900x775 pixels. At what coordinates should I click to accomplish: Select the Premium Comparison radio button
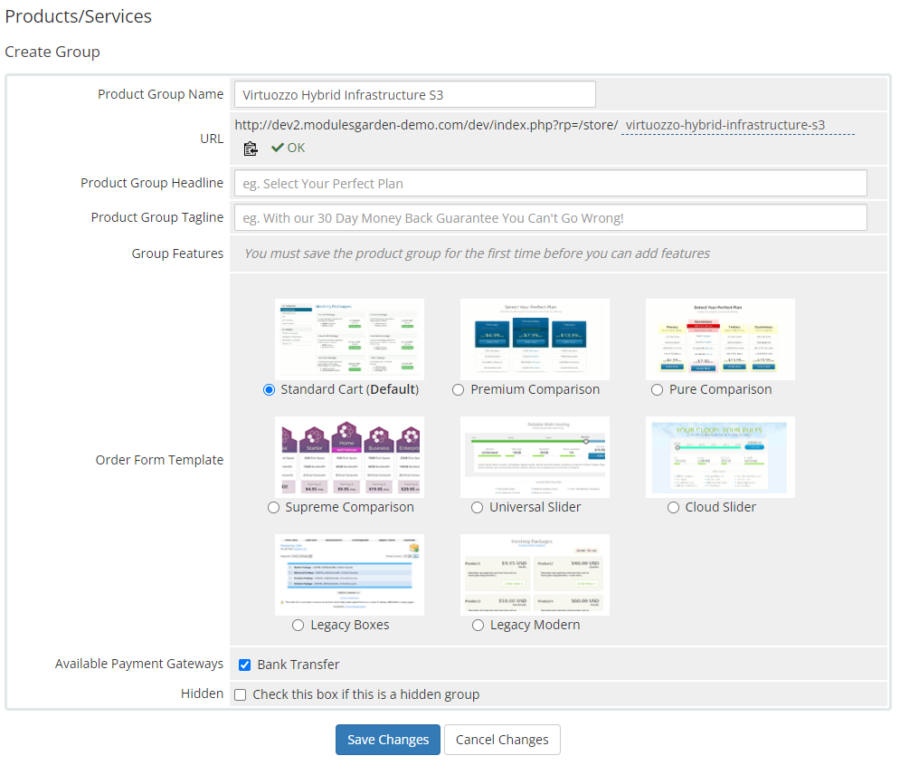[x=458, y=390]
